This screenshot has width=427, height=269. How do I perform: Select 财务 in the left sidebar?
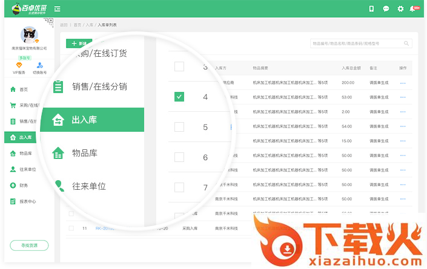(23, 185)
